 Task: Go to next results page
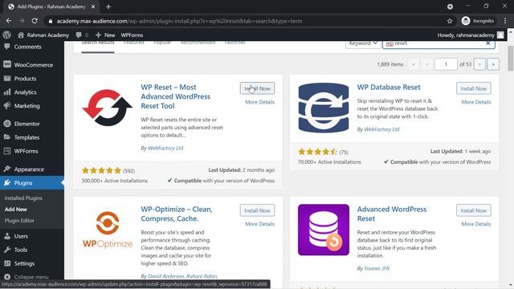pyautogui.click(x=479, y=64)
